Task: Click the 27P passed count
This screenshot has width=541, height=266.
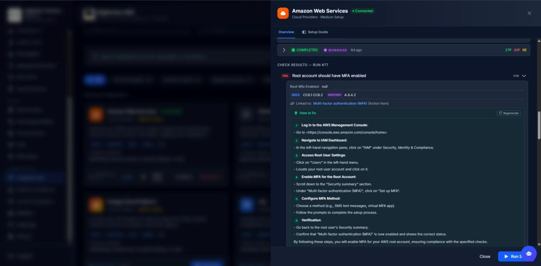Action: pos(509,50)
